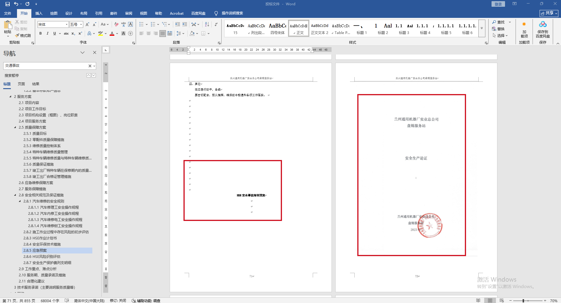Viewport: 561px width, 303px height.
Task: Adjust the zoom slider in status bar
Action: pyautogui.click(x=523, y=301)
